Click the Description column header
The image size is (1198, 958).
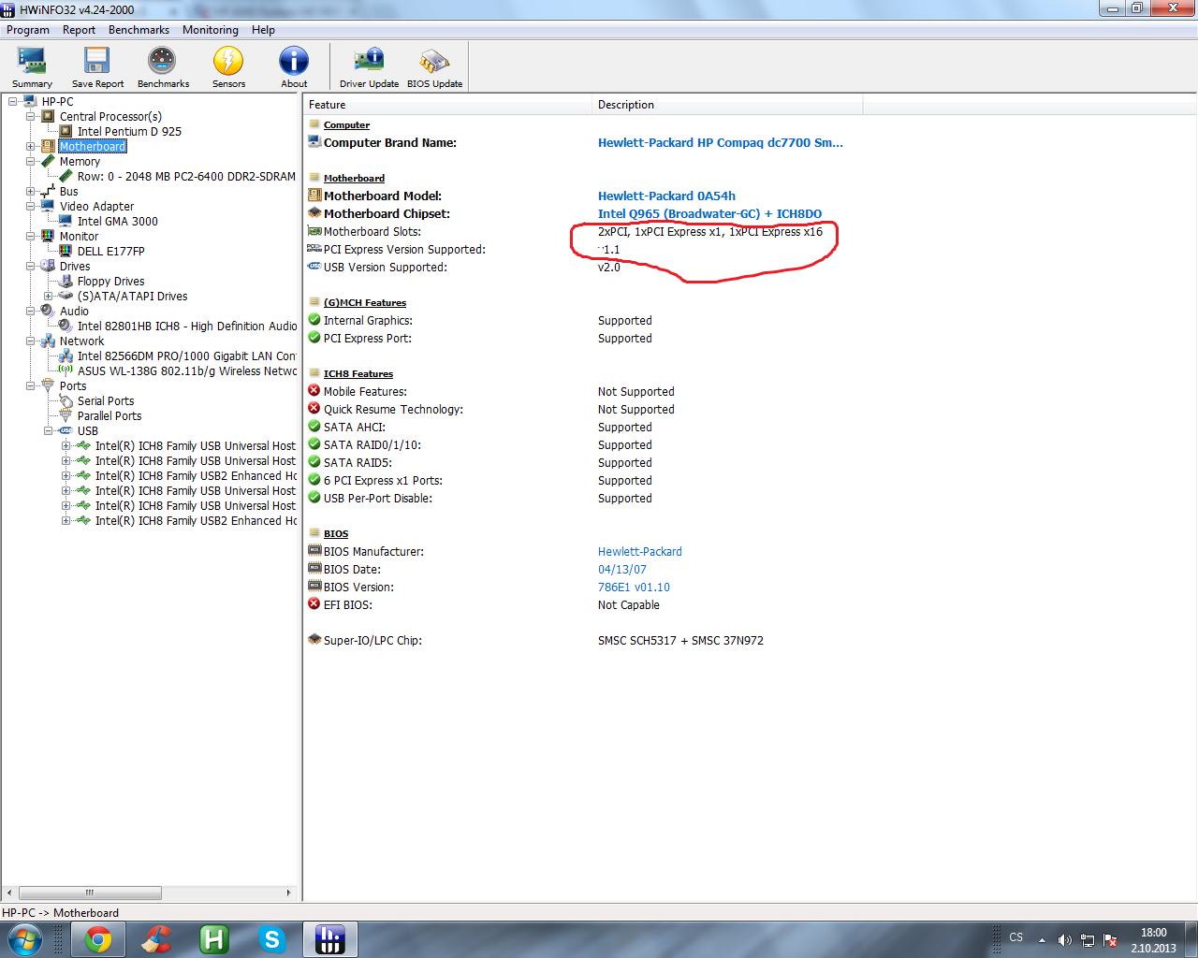point(727,105)
